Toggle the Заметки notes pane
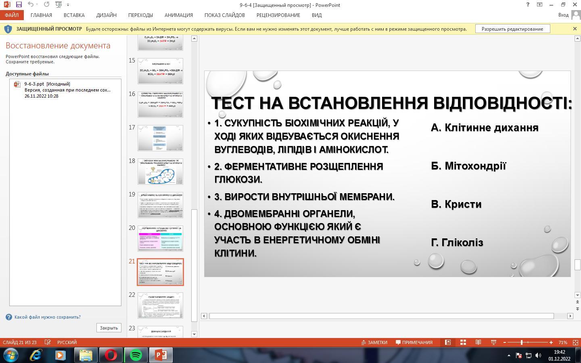This screenshot has width=581, height=363. click(374, 342)
